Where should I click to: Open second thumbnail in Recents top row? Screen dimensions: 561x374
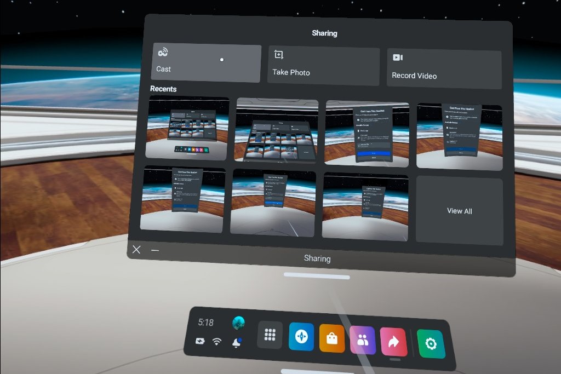[x=277, y=131]
